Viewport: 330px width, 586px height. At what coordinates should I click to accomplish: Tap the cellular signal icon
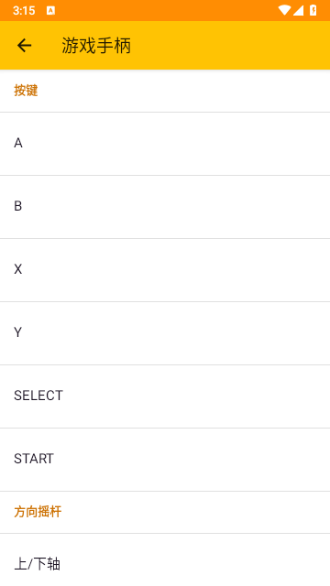tap(298, 10)
